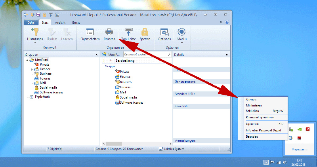317x167 pixels.
Task: Click the top-bar icon in quick access toolbar
Action: click(51, 15)
